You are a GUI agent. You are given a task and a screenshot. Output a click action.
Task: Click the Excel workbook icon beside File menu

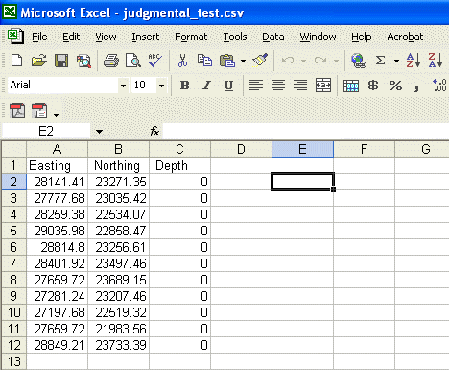(x=15, y=37)
